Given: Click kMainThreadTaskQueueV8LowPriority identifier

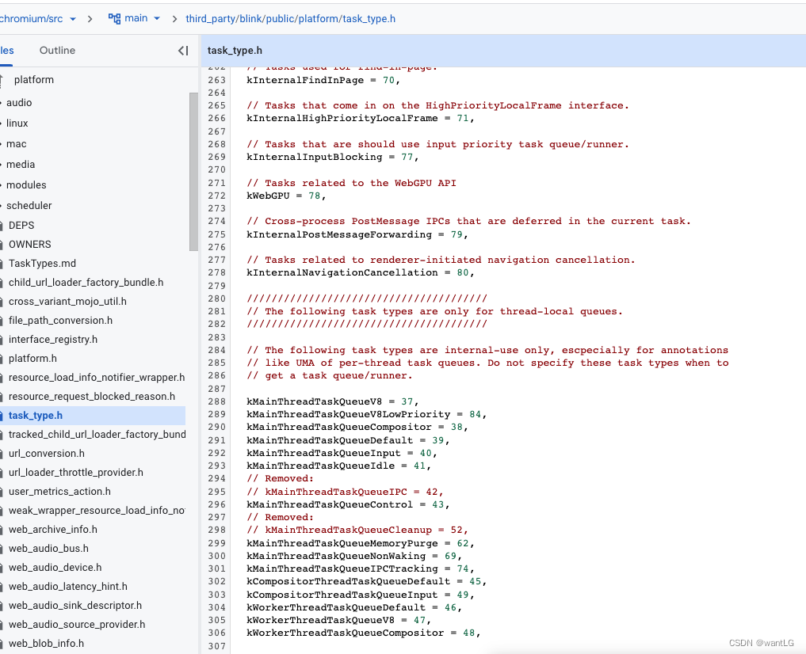Looking at the screenshot, I should coord(348,414).
